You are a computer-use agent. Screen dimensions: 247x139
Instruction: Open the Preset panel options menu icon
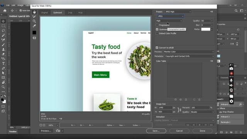(x=211, y=12)
